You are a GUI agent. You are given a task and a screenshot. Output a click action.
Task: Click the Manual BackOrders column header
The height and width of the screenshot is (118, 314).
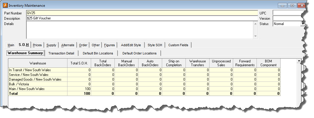pyautogui.click(x=126, y=63)
